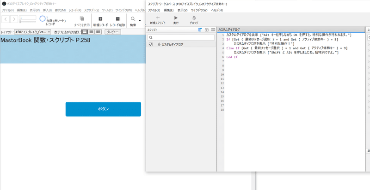Click the blue script list view icon
The image size is (370, 190).
click(x=200, y=30)
